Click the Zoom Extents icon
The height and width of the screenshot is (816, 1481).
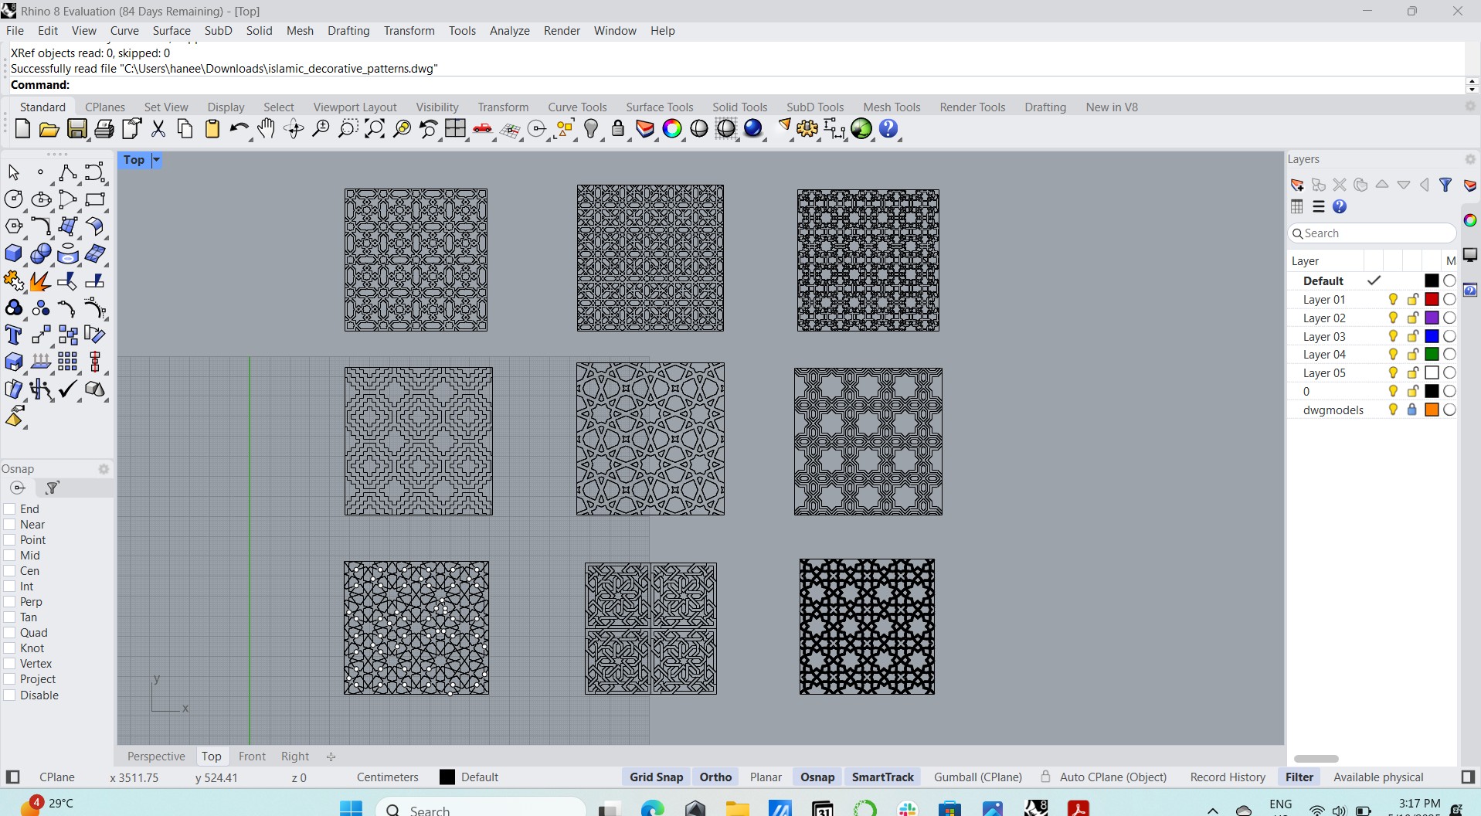[375, 129]
